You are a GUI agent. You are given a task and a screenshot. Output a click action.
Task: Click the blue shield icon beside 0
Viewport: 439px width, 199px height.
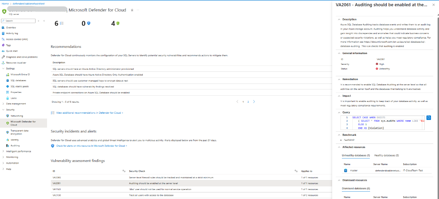[88, 23]
